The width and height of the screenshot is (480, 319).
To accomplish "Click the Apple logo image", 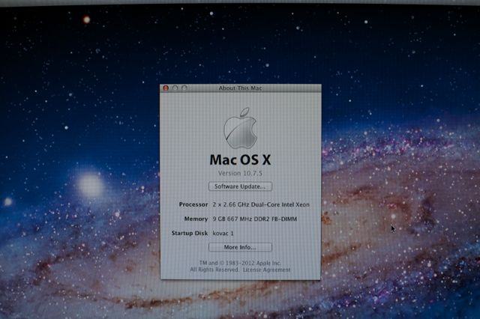I will point(240,128).
